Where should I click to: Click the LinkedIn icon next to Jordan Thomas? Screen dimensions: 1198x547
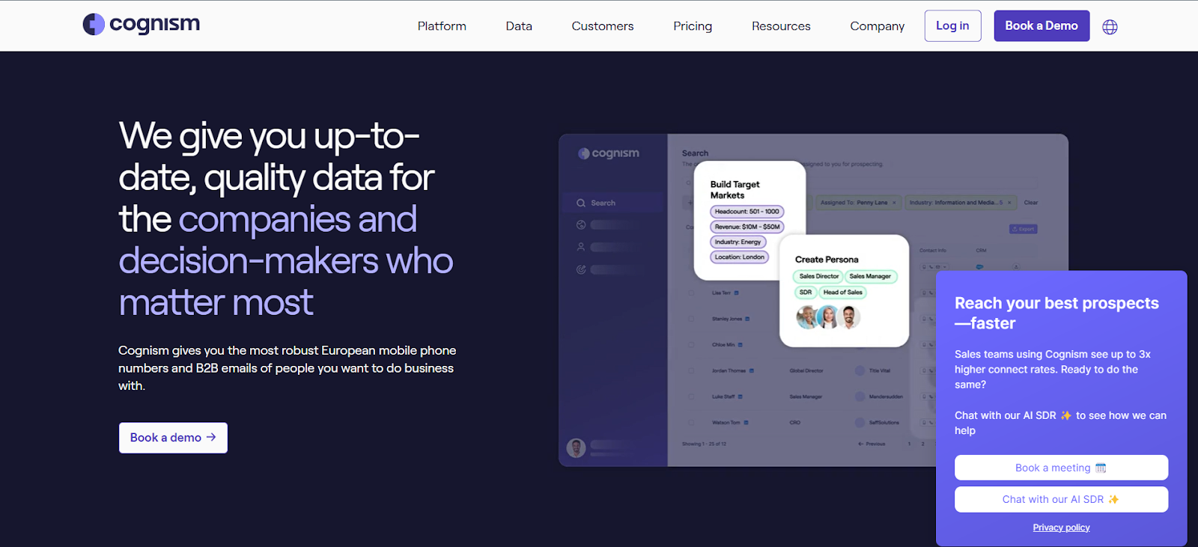pyautogui.click(x=752, y=370)
